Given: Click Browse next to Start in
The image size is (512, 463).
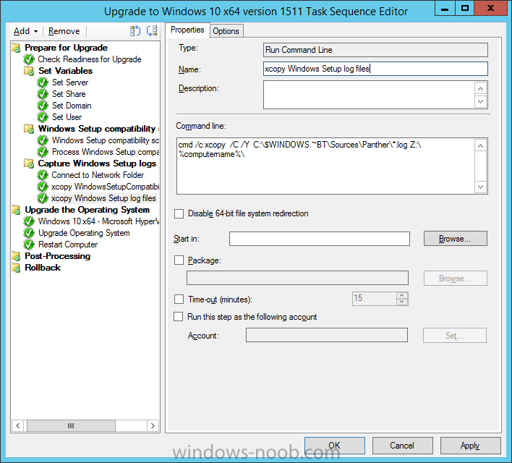Looking at the screenshot, I should (x=455, y=239).
